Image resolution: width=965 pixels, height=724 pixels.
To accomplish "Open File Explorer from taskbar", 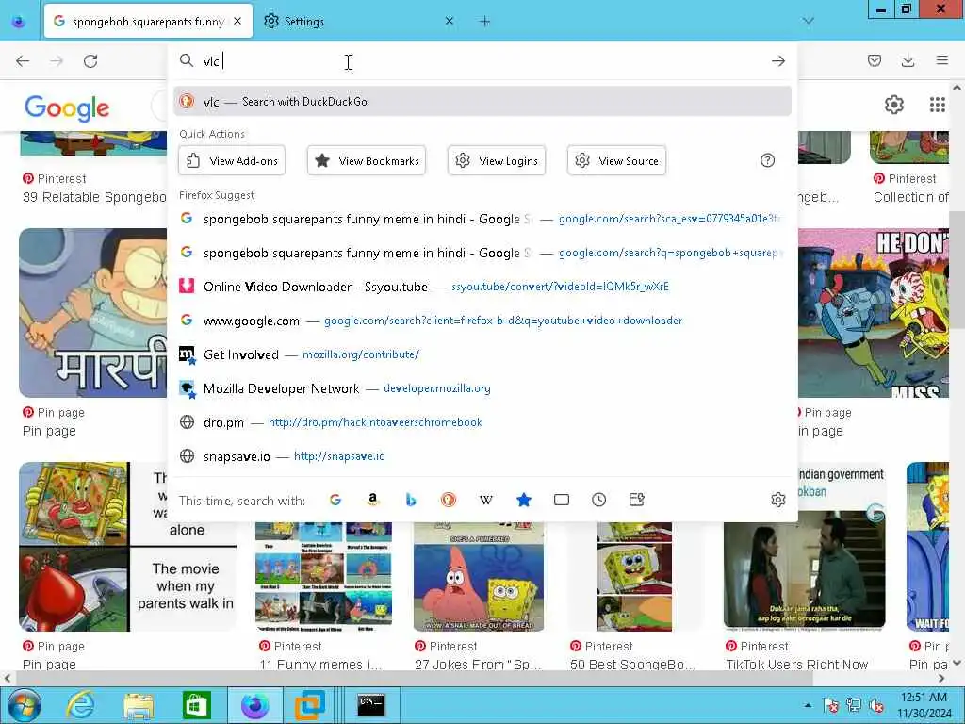I will coord(139,705).
